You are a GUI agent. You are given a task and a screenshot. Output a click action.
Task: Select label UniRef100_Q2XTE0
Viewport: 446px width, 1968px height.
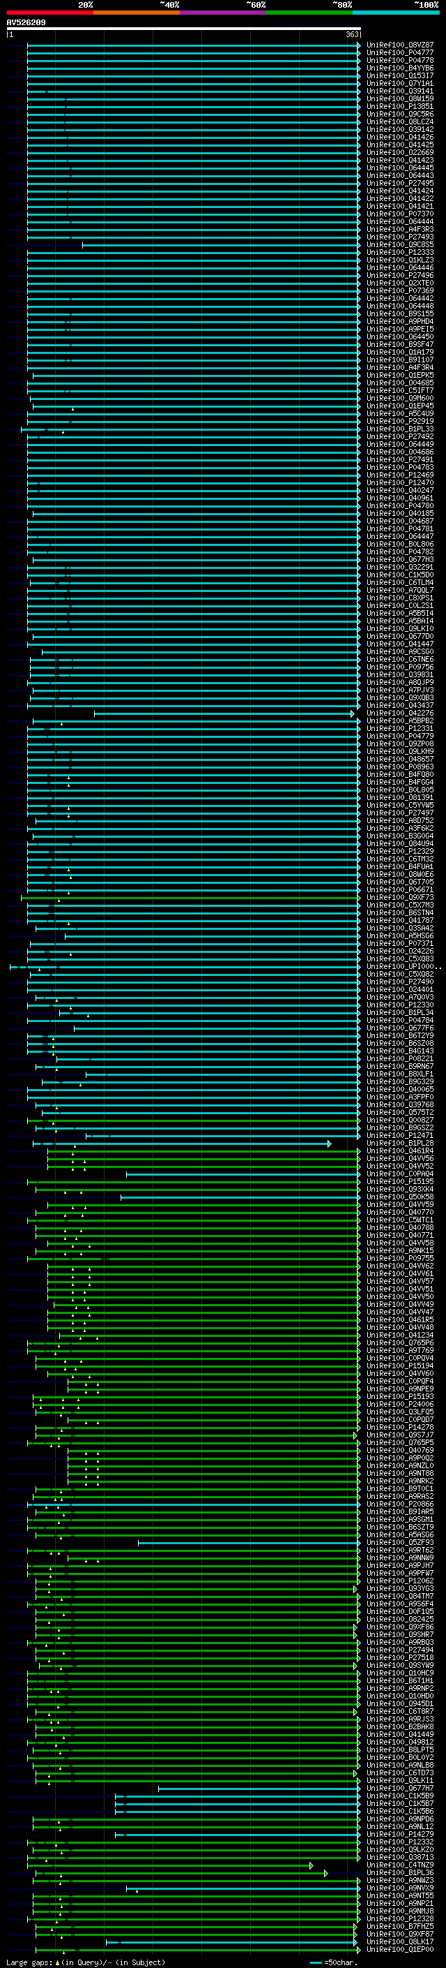(399, 283)
